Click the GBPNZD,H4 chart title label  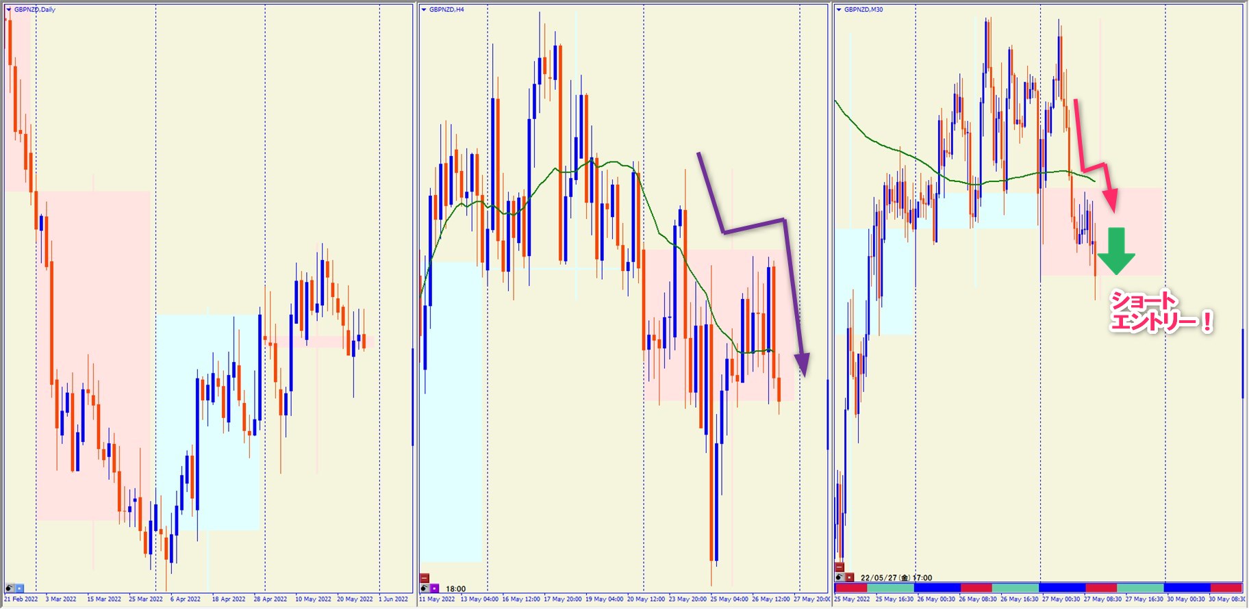pyautogui.click(x=446, y=10)
